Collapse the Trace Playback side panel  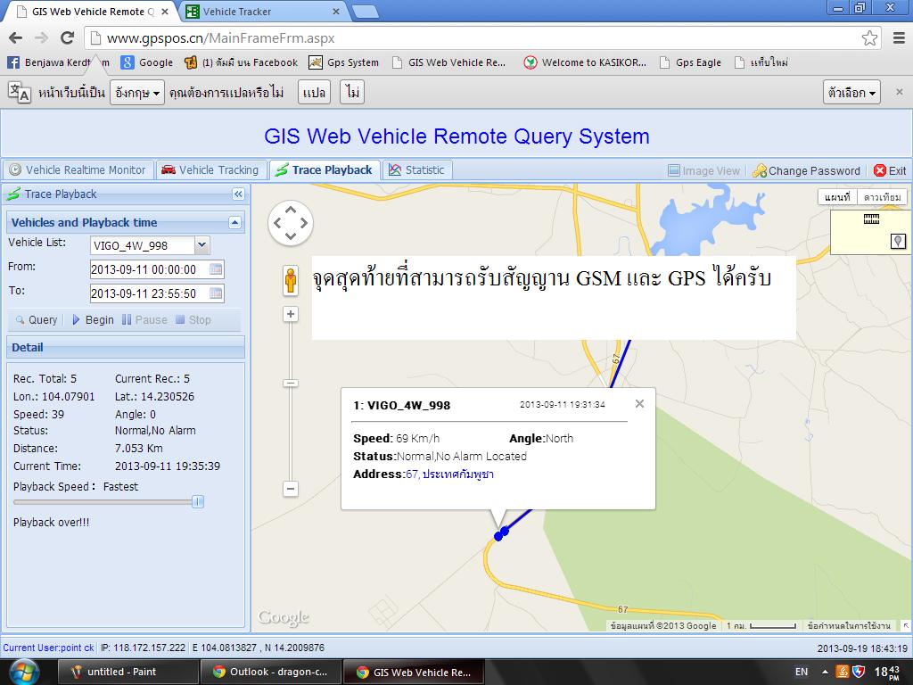[238, 194]
